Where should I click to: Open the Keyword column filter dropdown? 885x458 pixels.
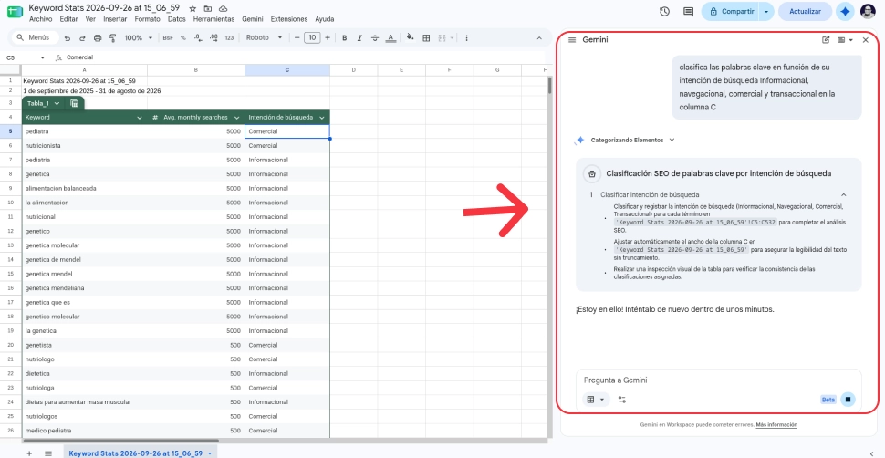click(140, 118)
